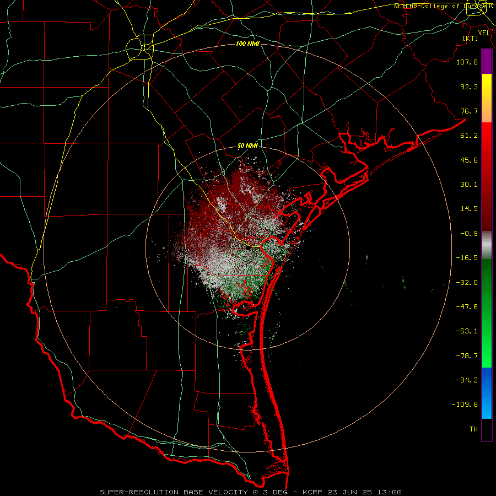Click the purple segment of color bar

pyautogui.click(x=487, y=62)
